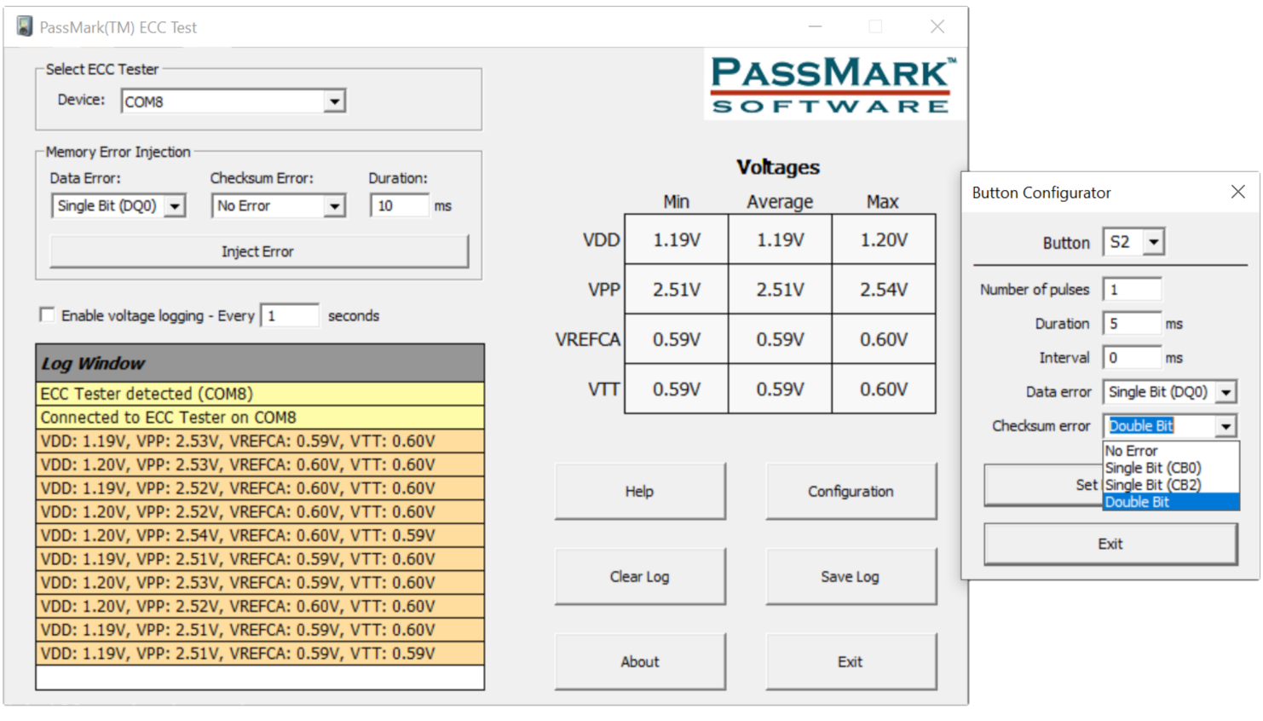Click the VPP Average cell 2.51V
Viewport: 1263px width, 721px height.
pos(780,290)
